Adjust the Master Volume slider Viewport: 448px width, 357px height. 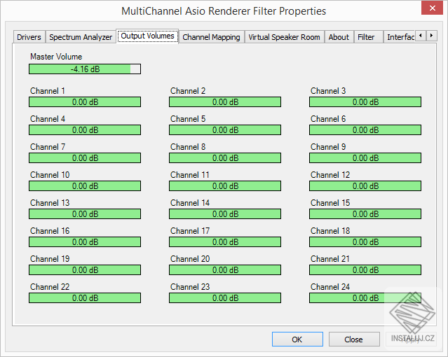coord(85,69)
